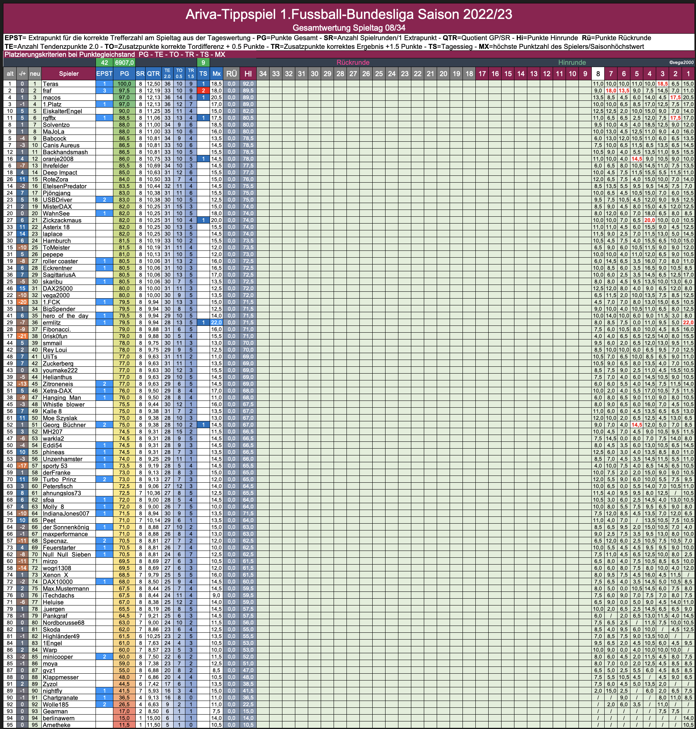Click the Ariva-Tippspiel title heading
This screenshot has width=696, height=729.
[349, 14]
